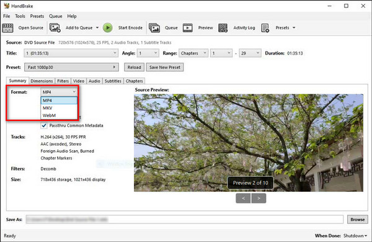Open the start chapter dropdown showing 1
The width and height of the screenshot is (372, 242).
coord(221,53)
